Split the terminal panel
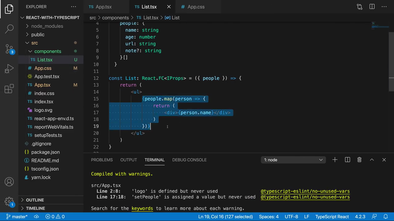Screen dimensions: 394x221 click(x=348, y=160)
